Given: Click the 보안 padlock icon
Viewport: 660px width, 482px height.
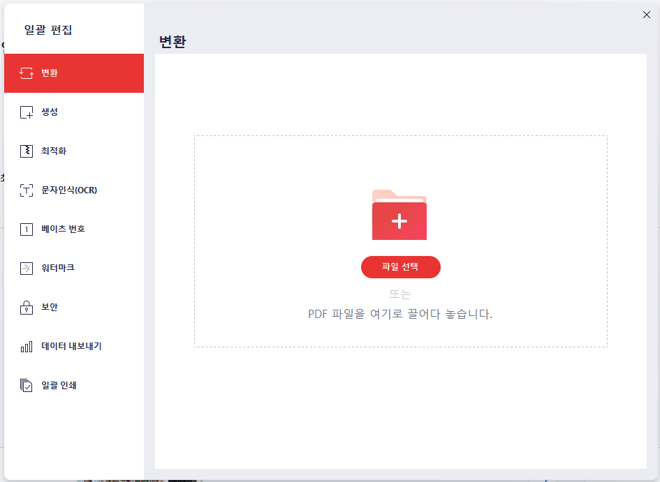Looking at the screenshot, I should 27,307.
